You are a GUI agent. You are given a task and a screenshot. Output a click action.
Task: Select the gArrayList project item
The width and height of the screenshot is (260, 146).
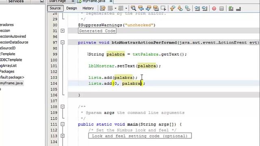[x=8, y=66]
